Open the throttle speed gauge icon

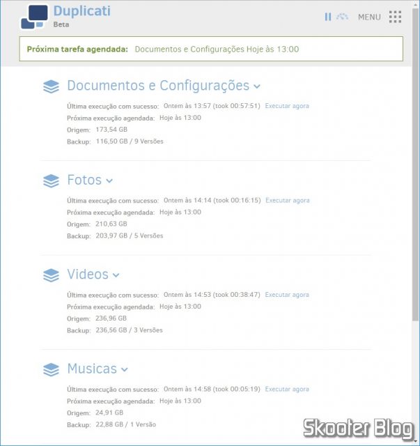[342, 17]
